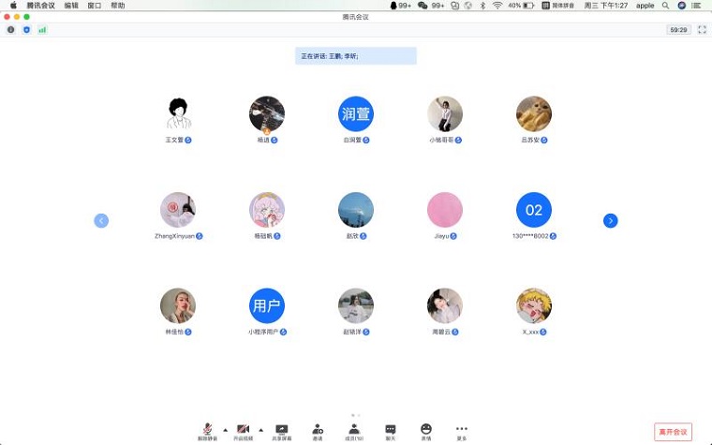Enter full screen mode via top-right icon

tap(702, 30)
